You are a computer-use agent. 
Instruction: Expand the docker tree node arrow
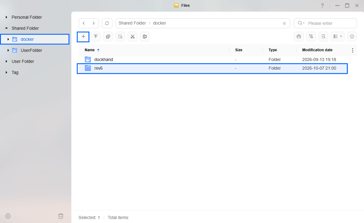coord(8,39)
